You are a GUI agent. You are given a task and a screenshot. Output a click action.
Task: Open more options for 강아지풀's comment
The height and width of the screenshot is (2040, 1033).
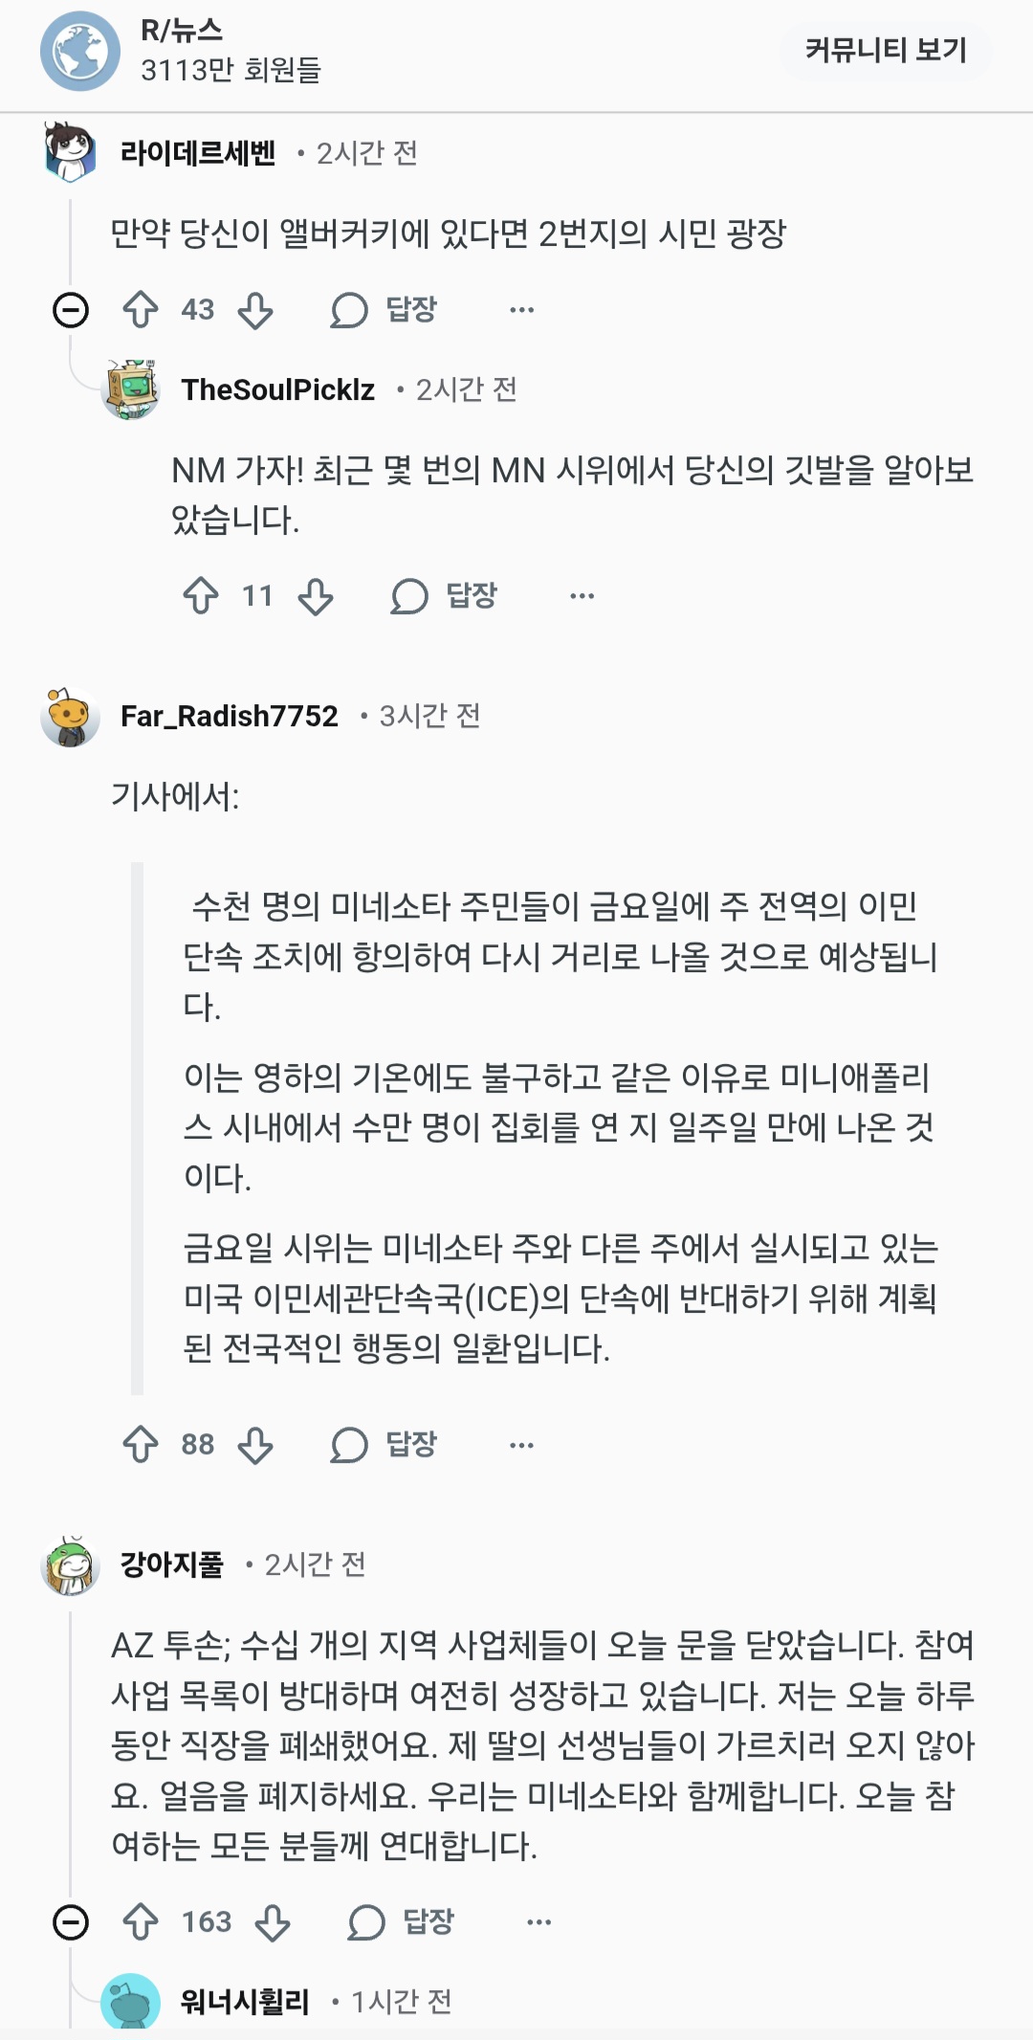pos(539,1922)
